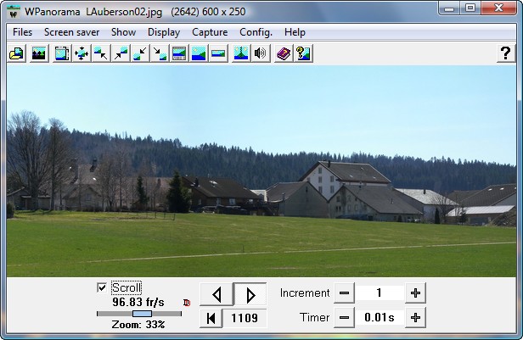Open the Show menu
This screenshot has width=523, height=340.
point(123,32)
